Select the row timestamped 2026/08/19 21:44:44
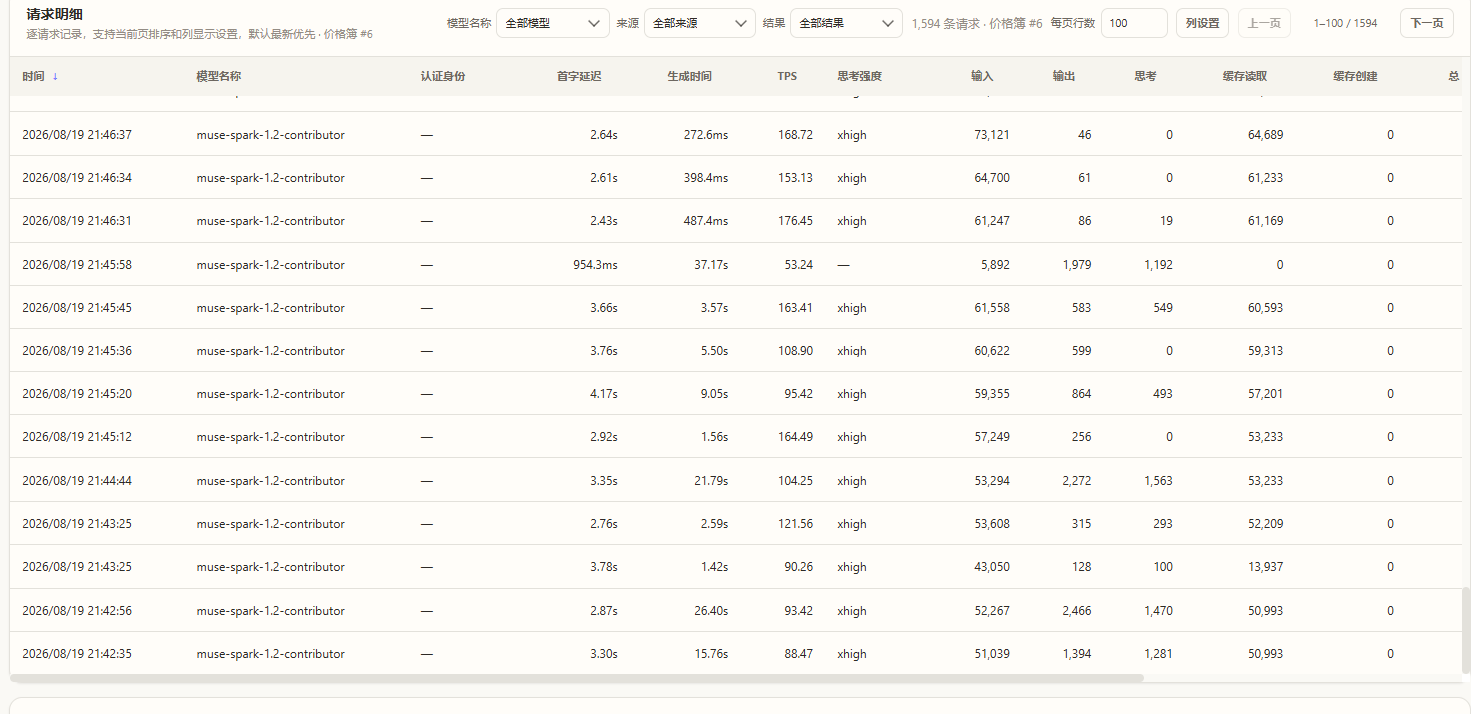 [735, 480]
